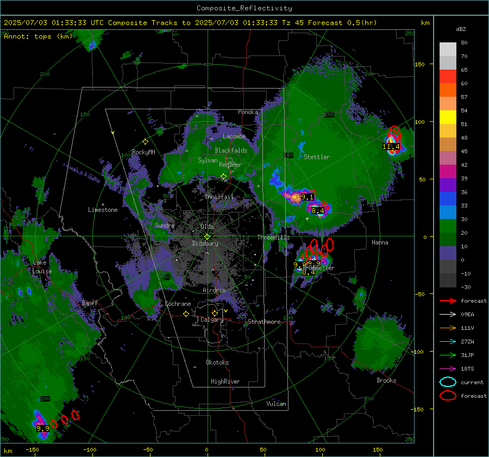Image resolution: width=489 pixels, height=457 pixels.
Task: Pick the slate violet 0-10 dBZ swatch
Action: 448,253
